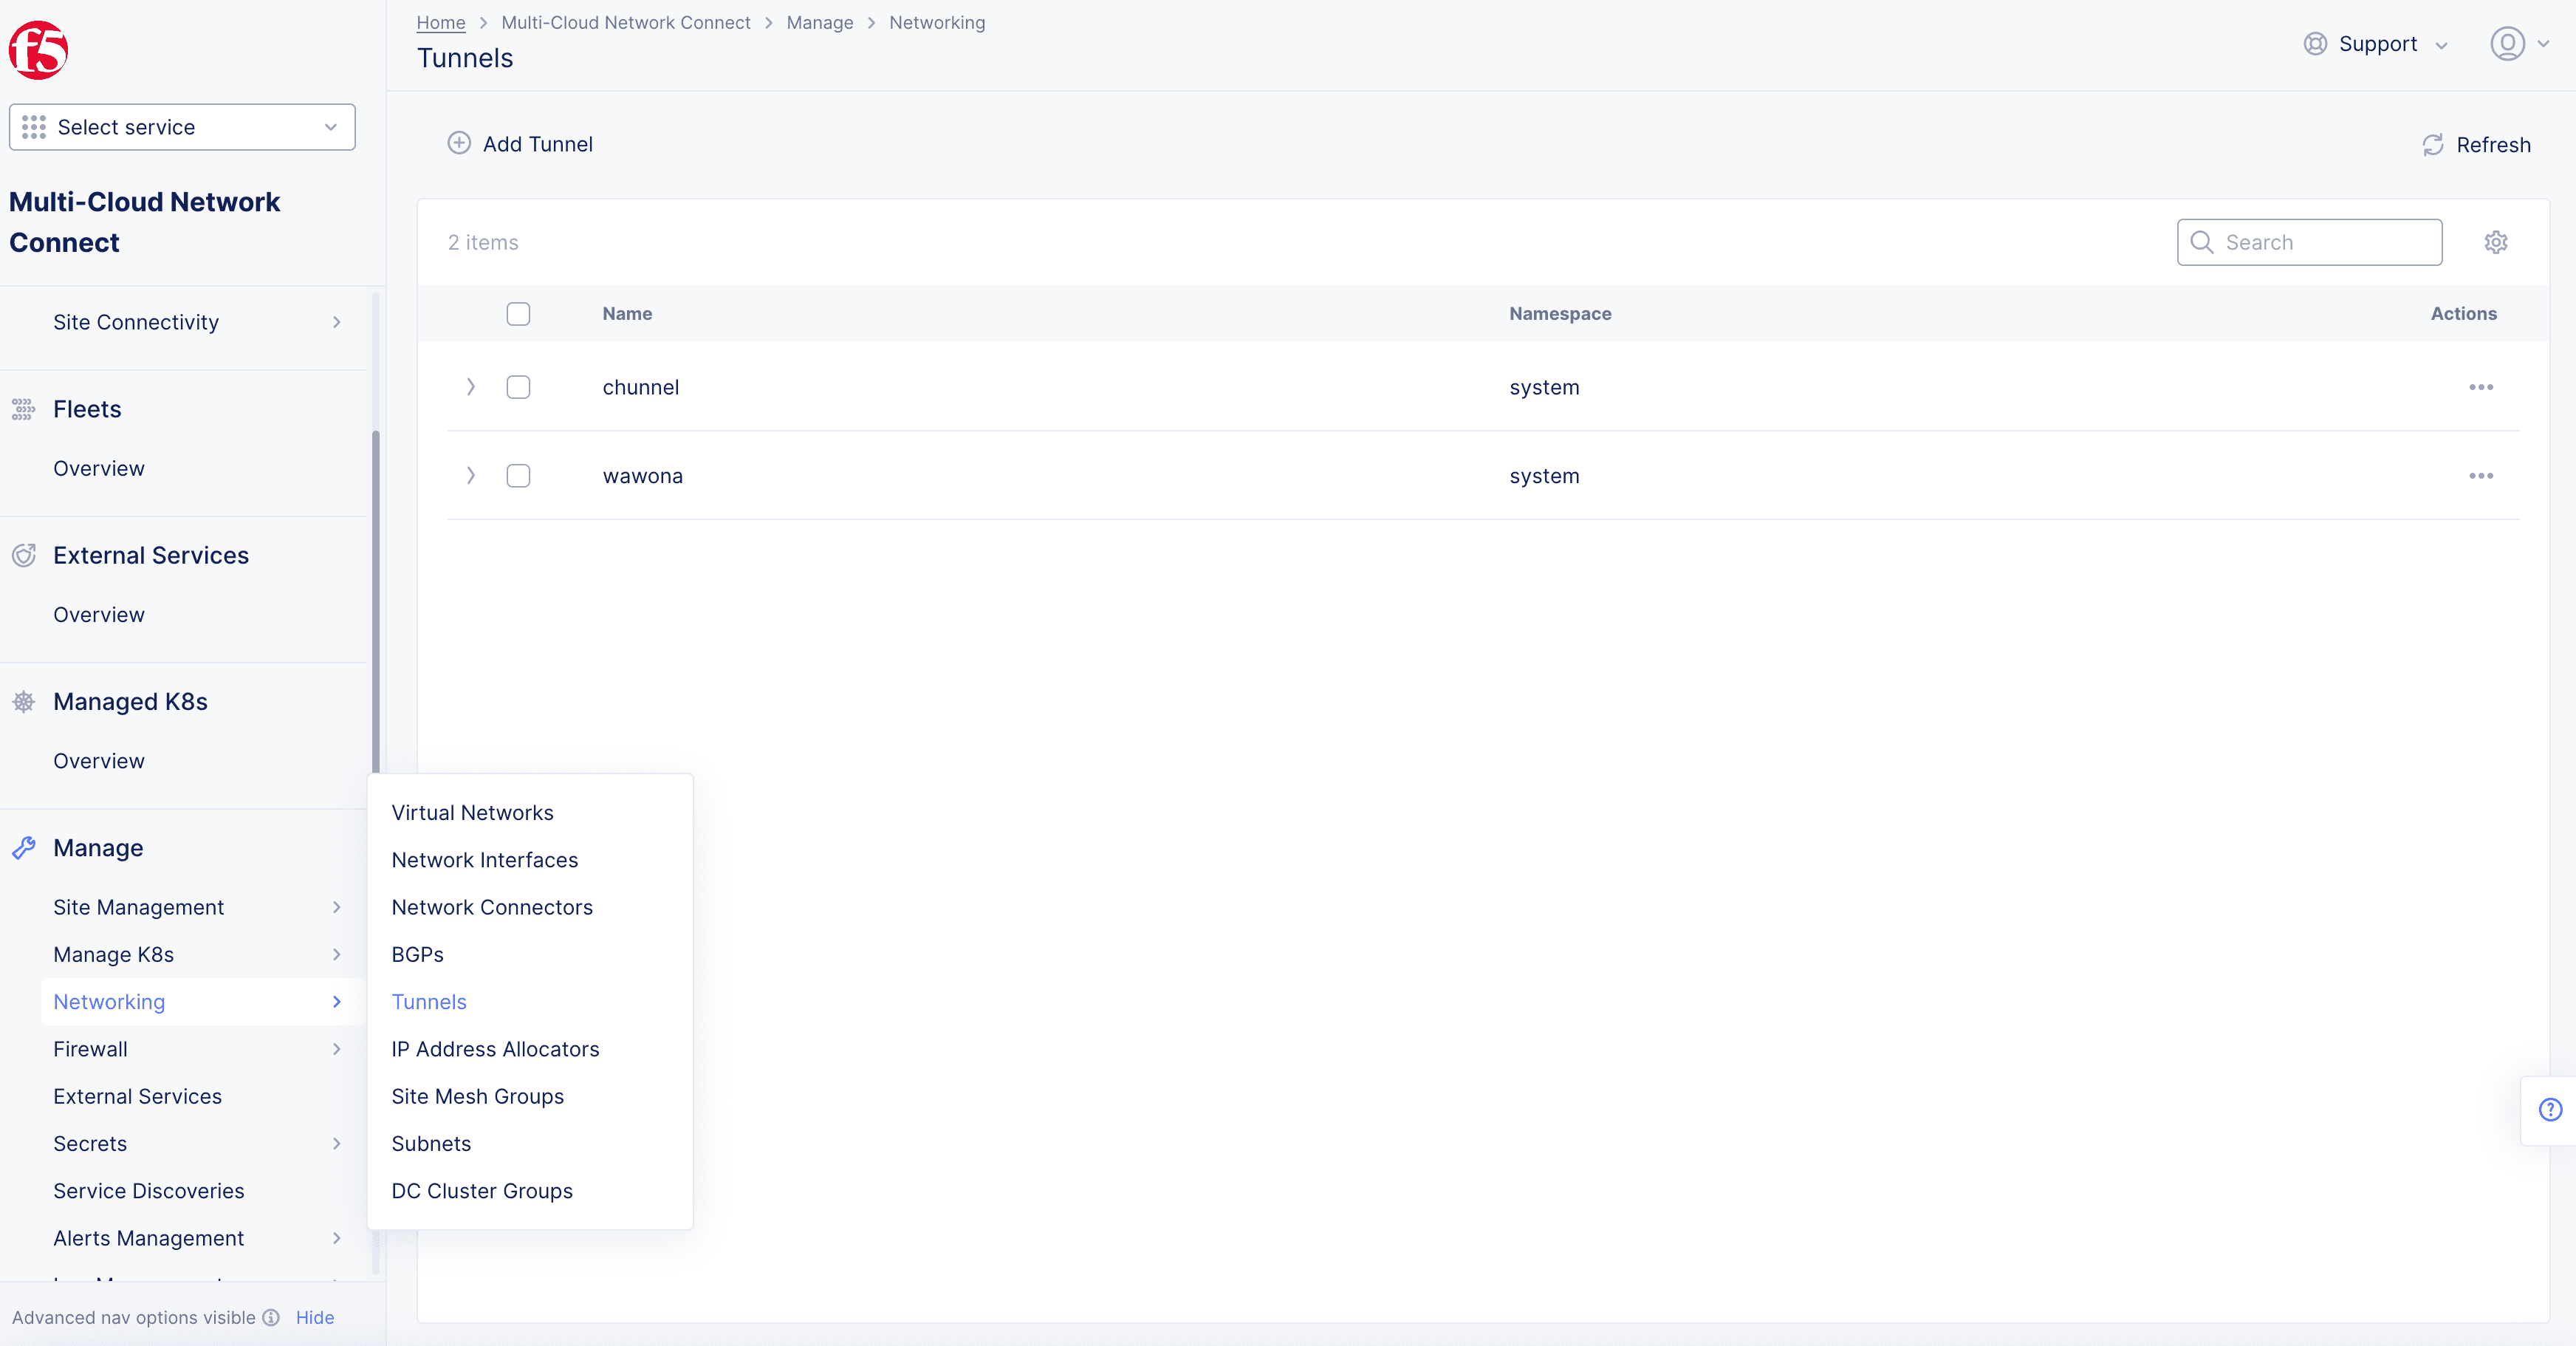
Task: Expand the Secrets submenu
Action: coord(337,1144)
